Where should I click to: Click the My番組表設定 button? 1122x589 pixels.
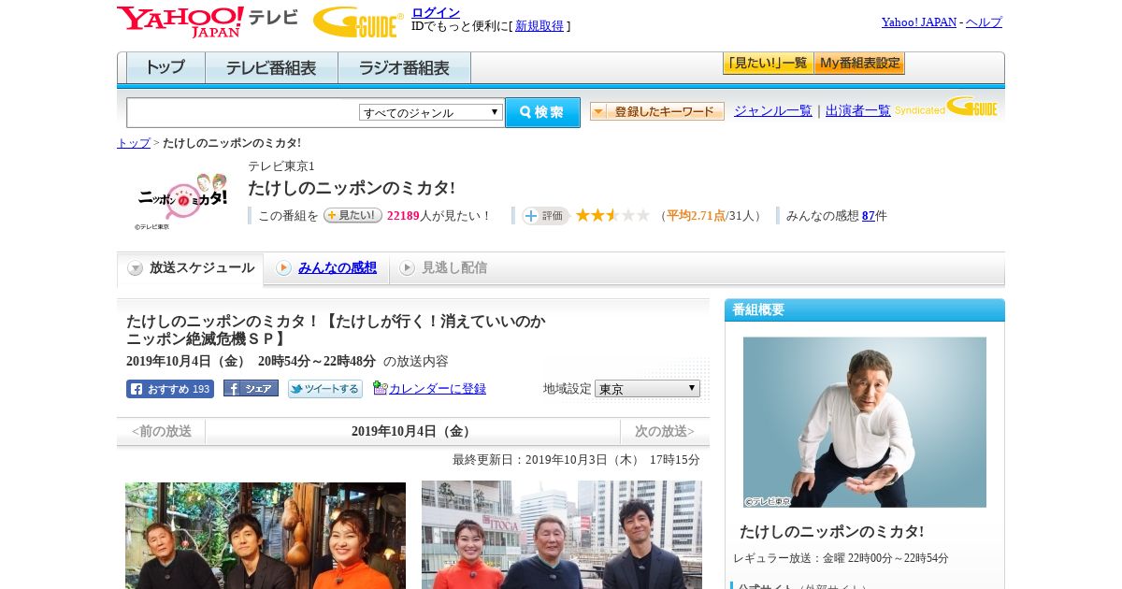tap(859, 64)
